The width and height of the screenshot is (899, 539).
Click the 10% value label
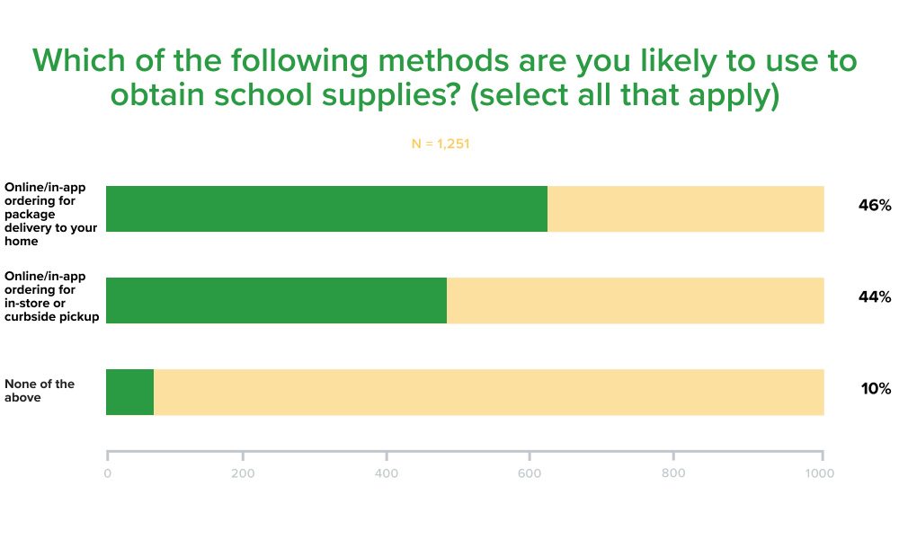point(874,389)
